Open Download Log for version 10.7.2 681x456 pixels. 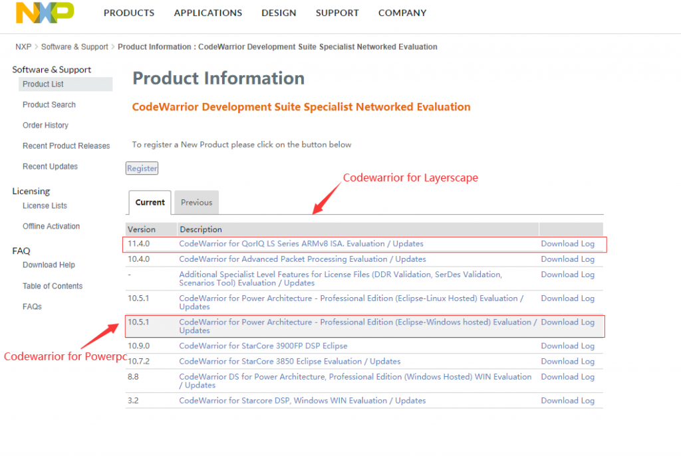coord(568,362)
